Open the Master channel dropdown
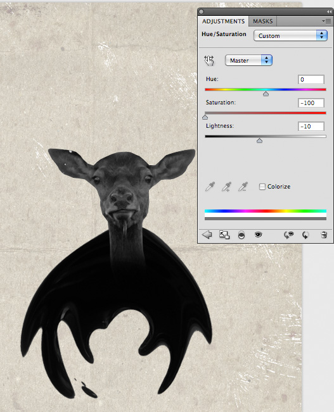 click(x=248, y=60)
